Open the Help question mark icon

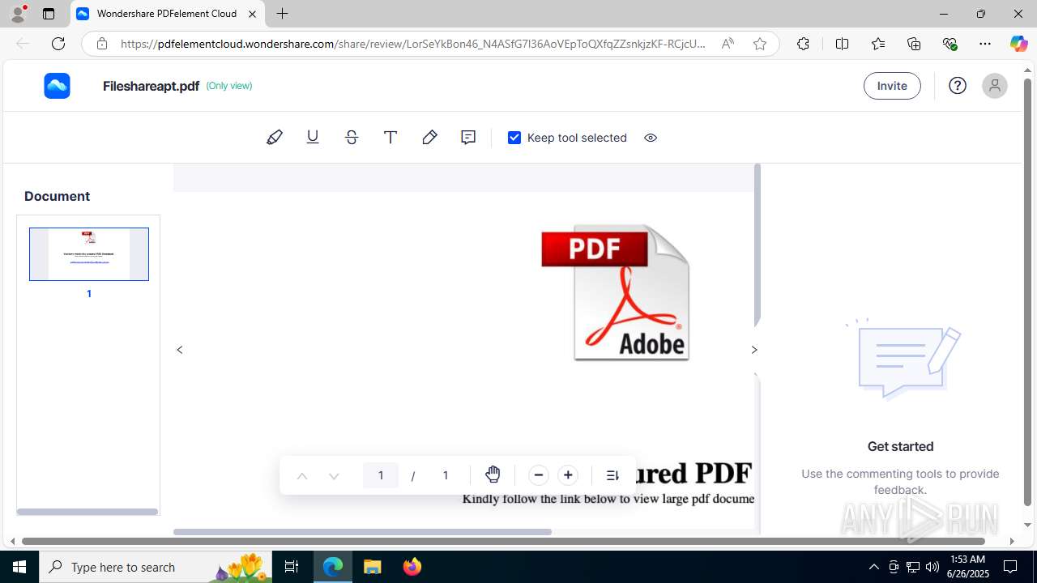coord(958,86)
